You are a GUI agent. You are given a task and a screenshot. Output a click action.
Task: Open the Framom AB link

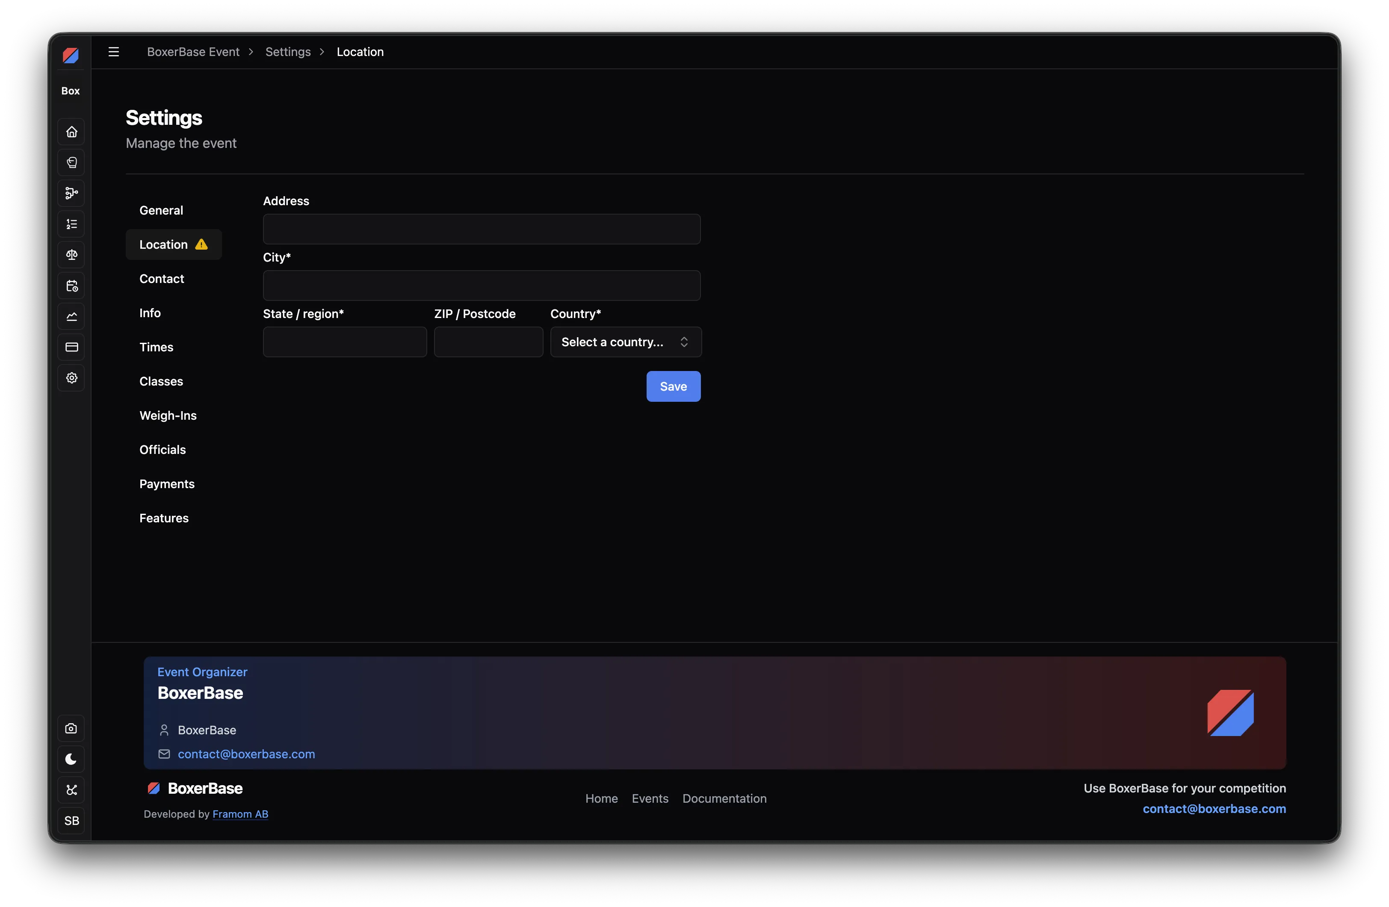(x=240, y=814)
